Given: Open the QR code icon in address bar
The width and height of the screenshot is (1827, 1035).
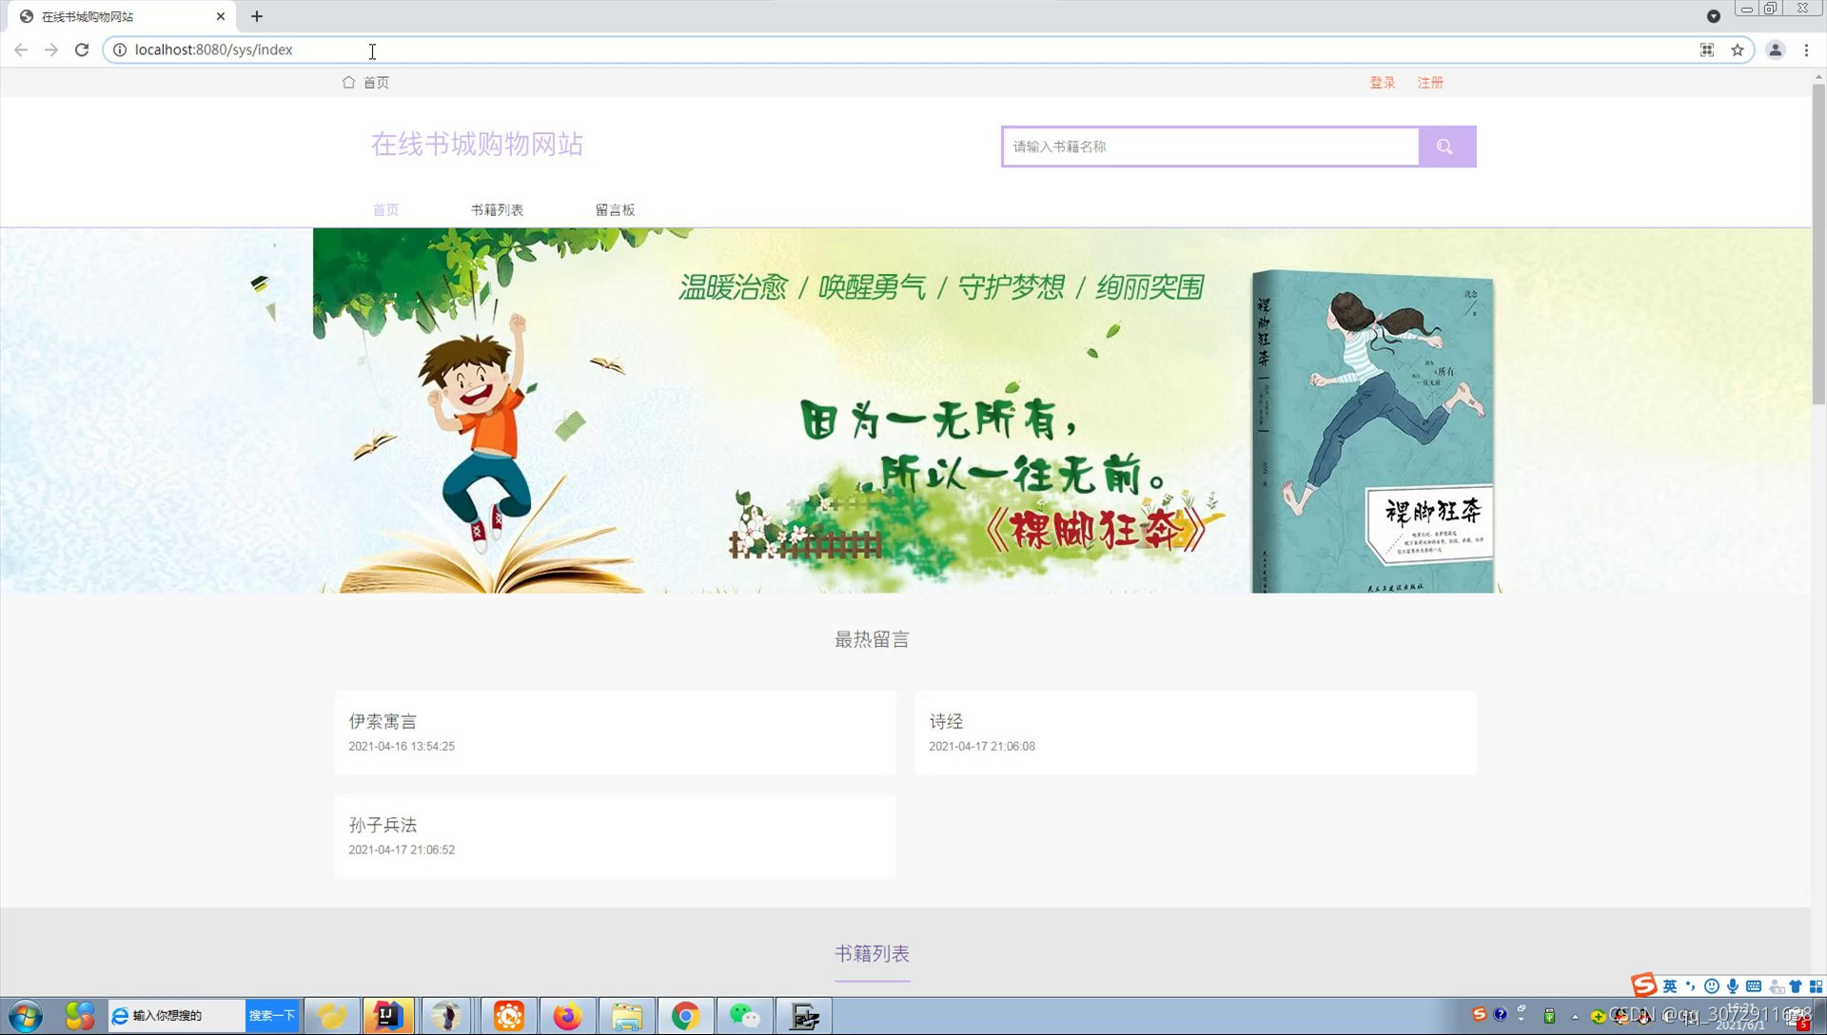Looking at the screenshot, I should (x=1707, y=49).
